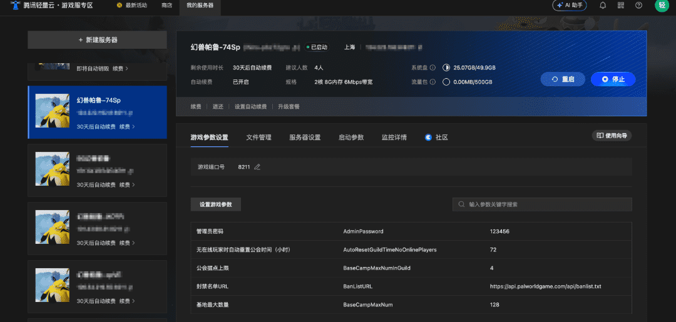The image size is (676, 322).
Task: Click 续费 on the 即将自动销毁 card
Action: click(x=120, y=68)
